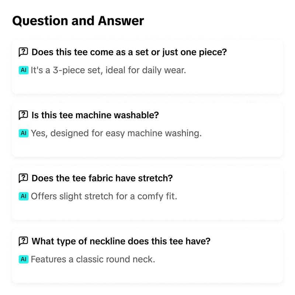Viewport: 295px width, 295px height.
Task: Select the "Features a classic round neck" answer
Action: [x=93, y=259]
